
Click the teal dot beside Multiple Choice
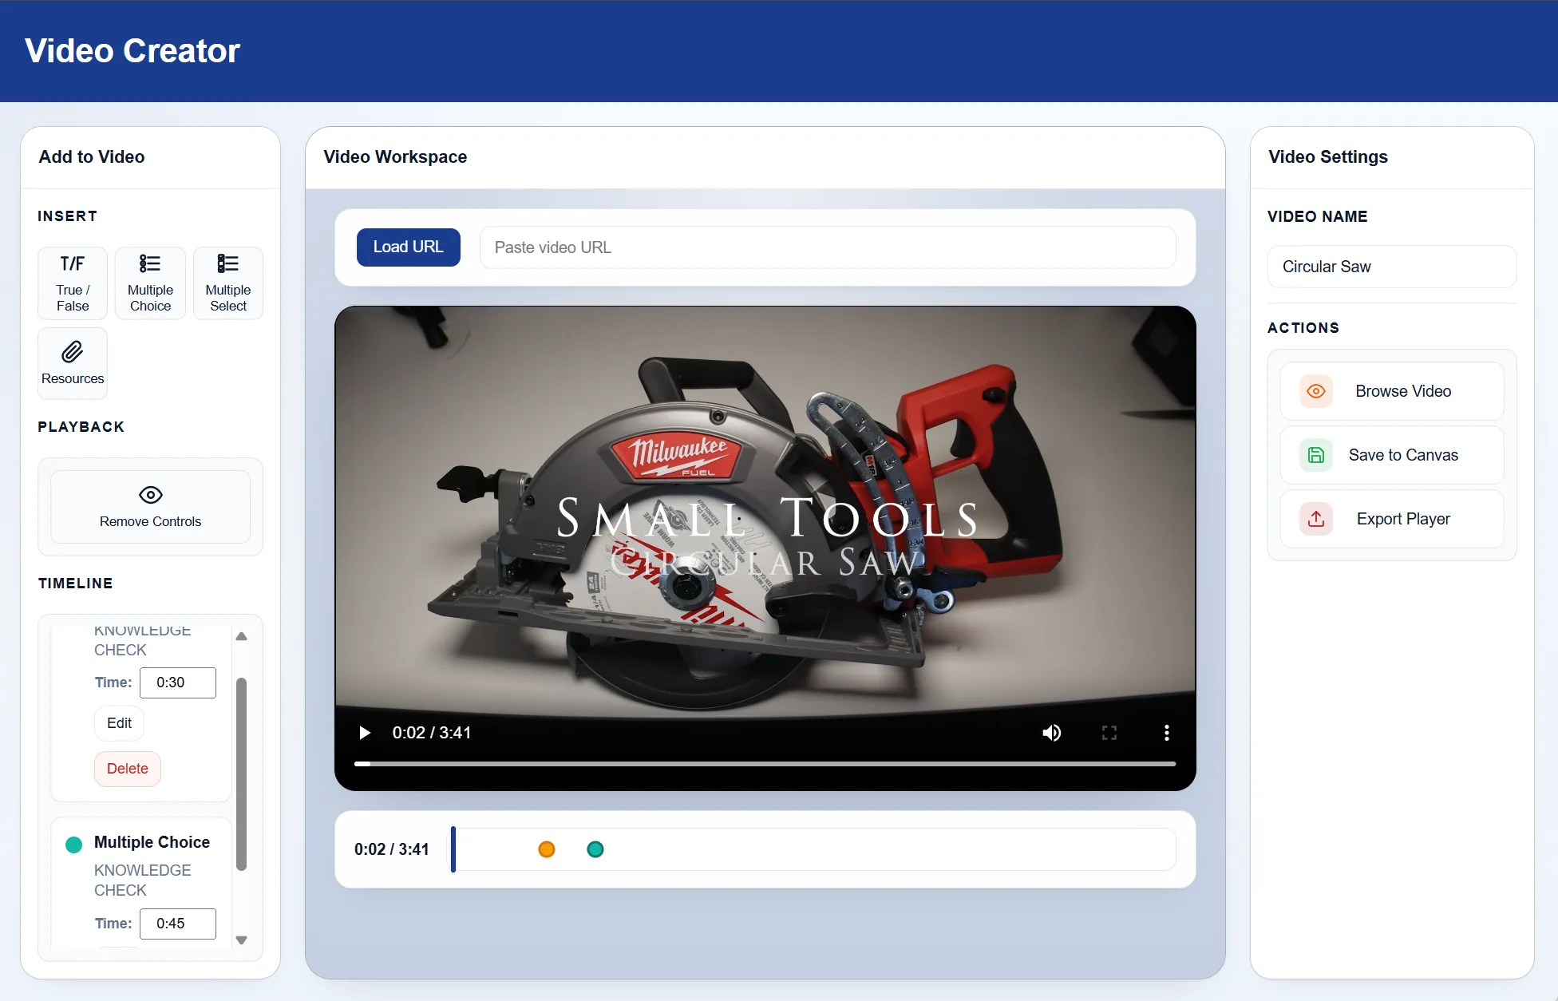(x=73, y=845)
